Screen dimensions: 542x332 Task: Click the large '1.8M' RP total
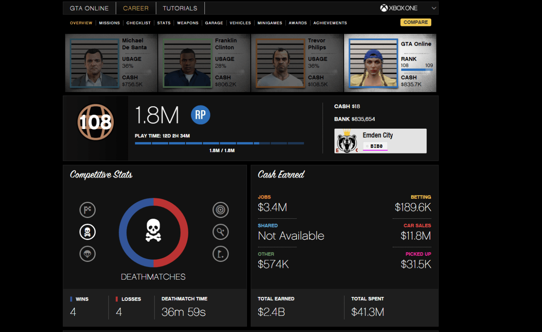pyautogui.click(x=157, y=115)
